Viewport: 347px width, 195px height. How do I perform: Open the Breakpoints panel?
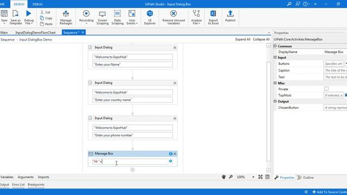pyautogui.click(x=36, y=185)
